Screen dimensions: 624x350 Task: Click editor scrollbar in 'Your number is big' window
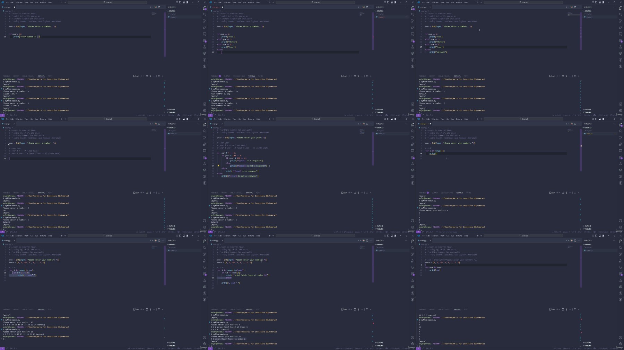373,31
